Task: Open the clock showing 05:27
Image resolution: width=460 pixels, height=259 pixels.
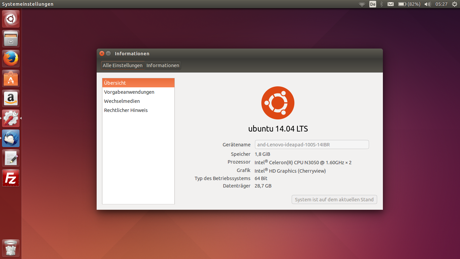Action: pos(441,4)
